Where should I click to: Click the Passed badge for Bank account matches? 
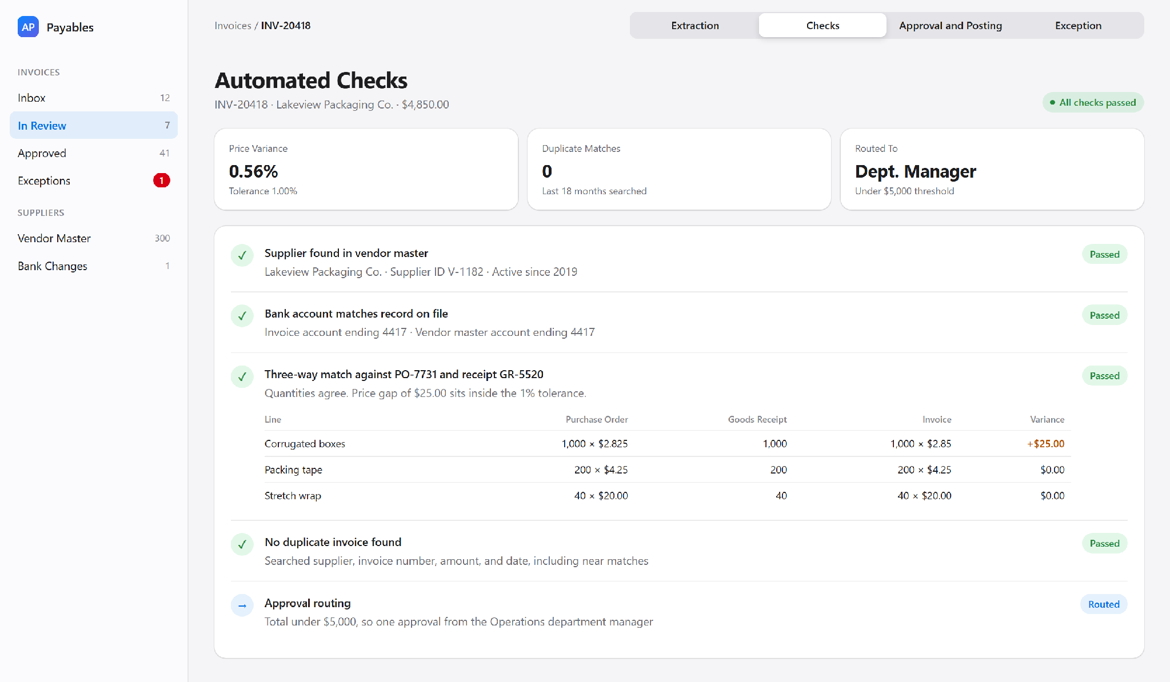coord(1104,315)
